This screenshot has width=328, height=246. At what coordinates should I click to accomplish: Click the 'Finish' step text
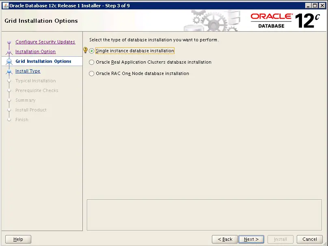(22, 120)
